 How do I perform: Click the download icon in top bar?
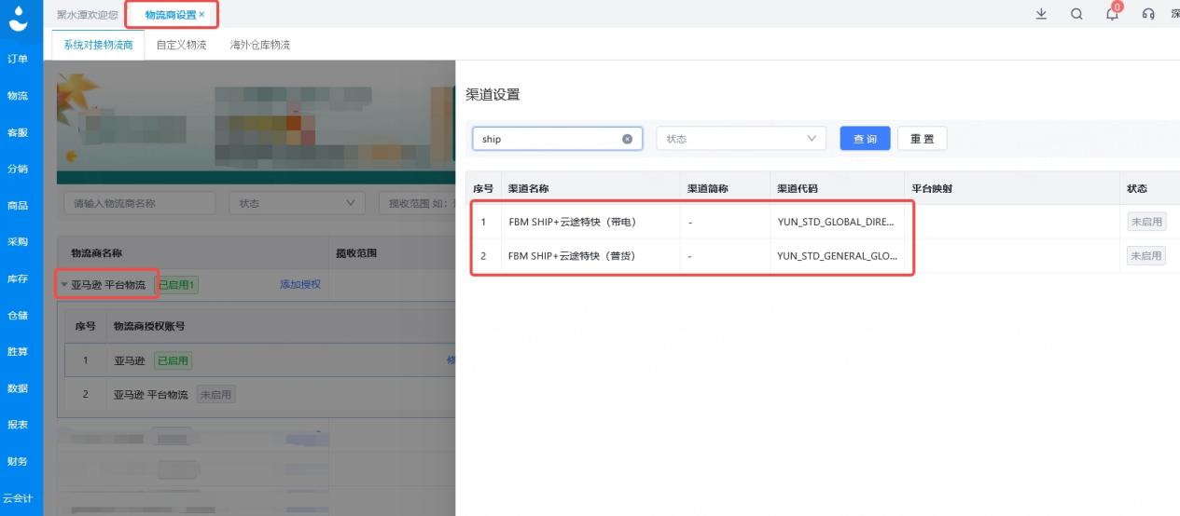pyautogui.click(x=1041, y=14)
